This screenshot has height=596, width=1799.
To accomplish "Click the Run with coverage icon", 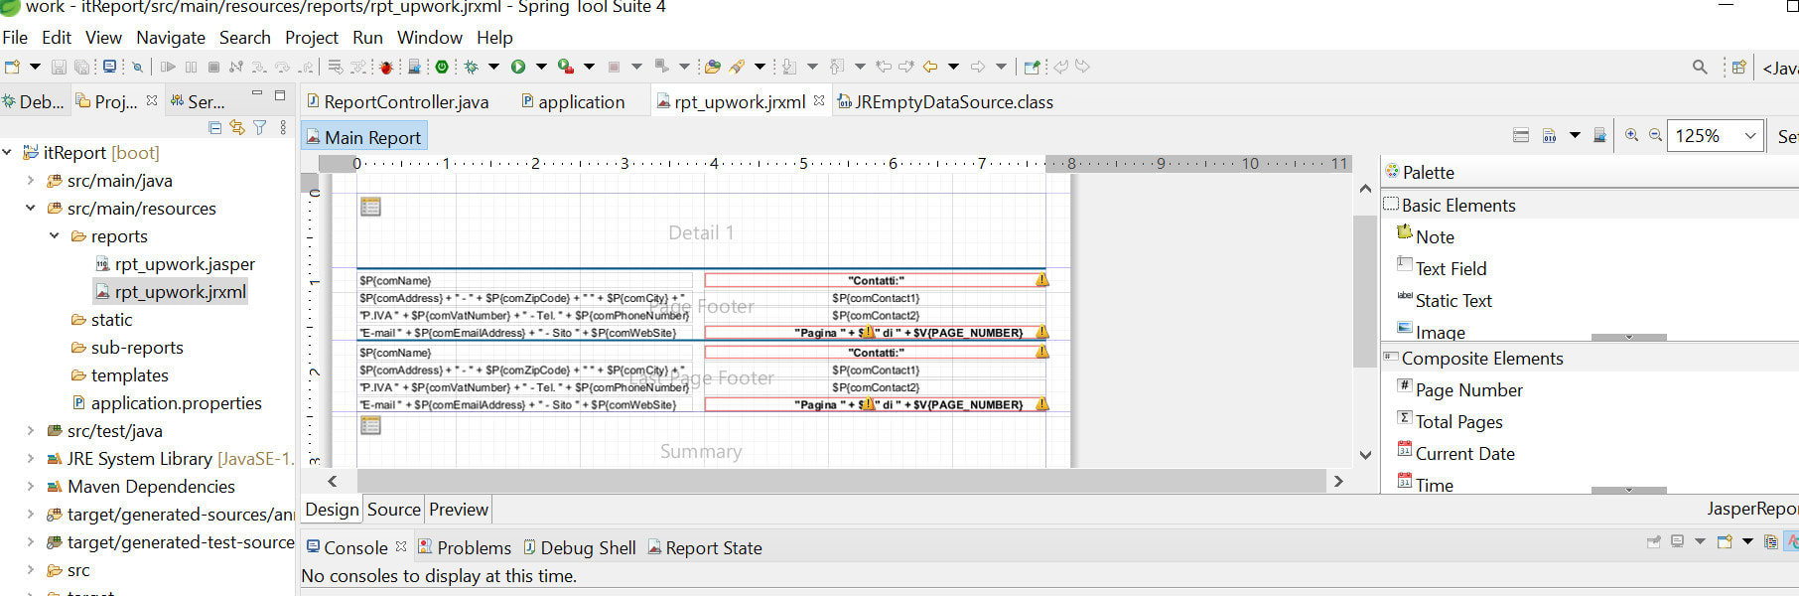I will (x=565, y=67).
